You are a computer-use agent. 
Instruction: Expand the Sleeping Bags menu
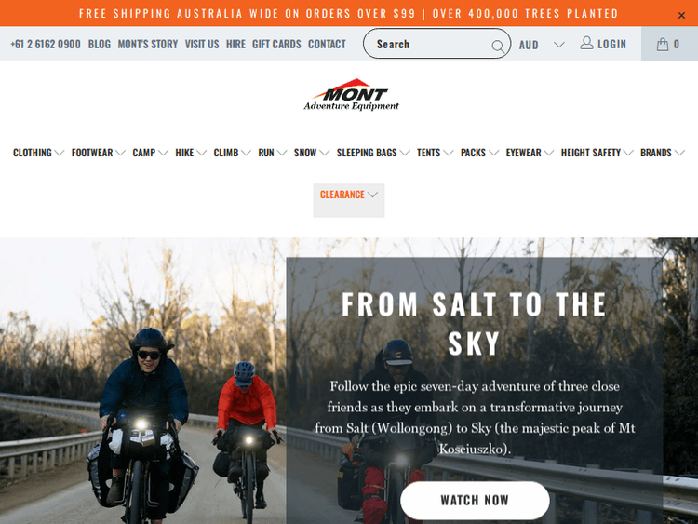[x=373, y=153]
